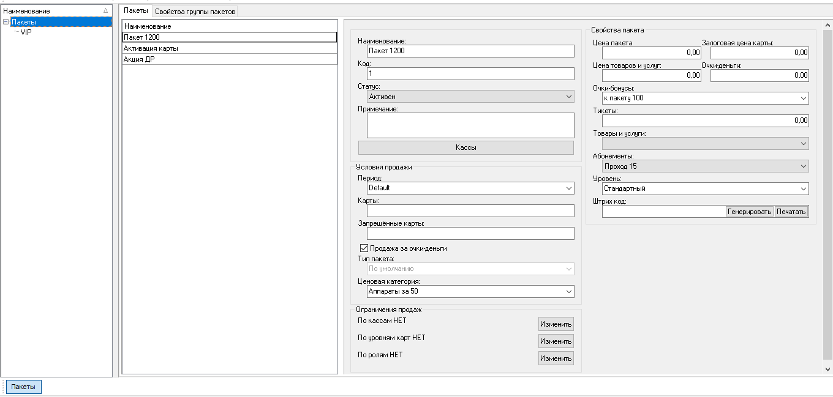Open the Товары и услуги dropdown
Image resolution: width=833 pixels, height=397 pixels.
(706, 143)
